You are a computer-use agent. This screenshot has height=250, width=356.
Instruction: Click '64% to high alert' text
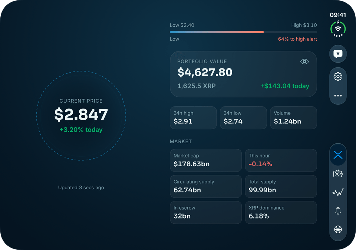297,39
